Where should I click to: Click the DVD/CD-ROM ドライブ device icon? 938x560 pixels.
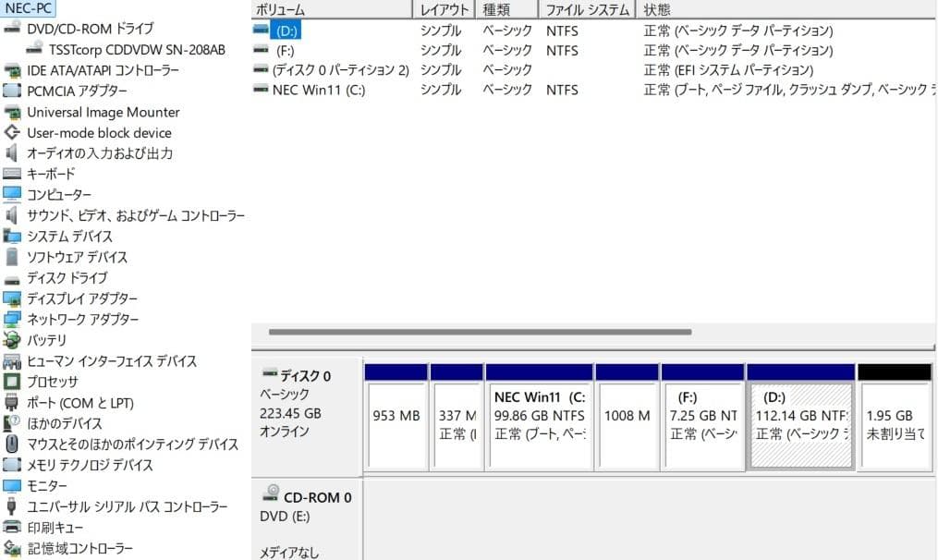point(13,28)
